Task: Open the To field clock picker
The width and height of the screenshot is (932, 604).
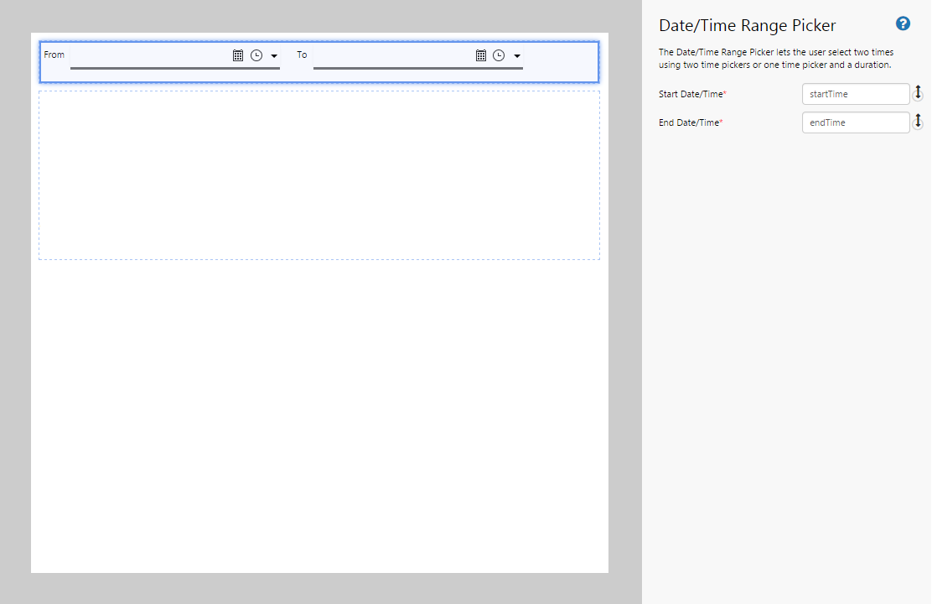Action: pos(499,55)
